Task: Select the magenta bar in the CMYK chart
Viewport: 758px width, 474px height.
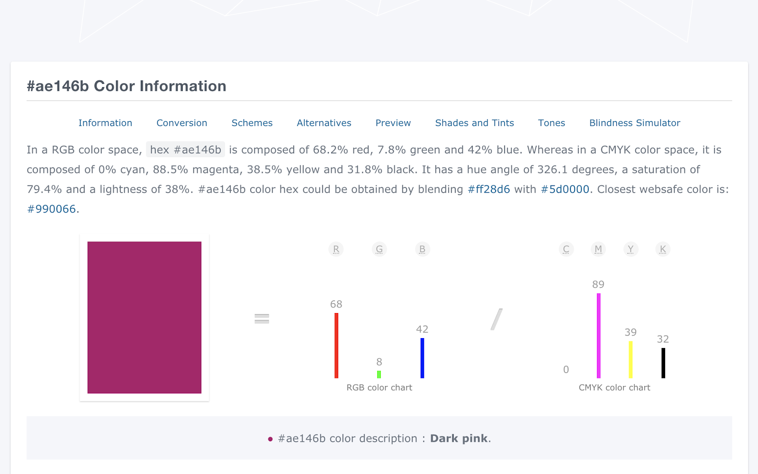Action: 599,335
